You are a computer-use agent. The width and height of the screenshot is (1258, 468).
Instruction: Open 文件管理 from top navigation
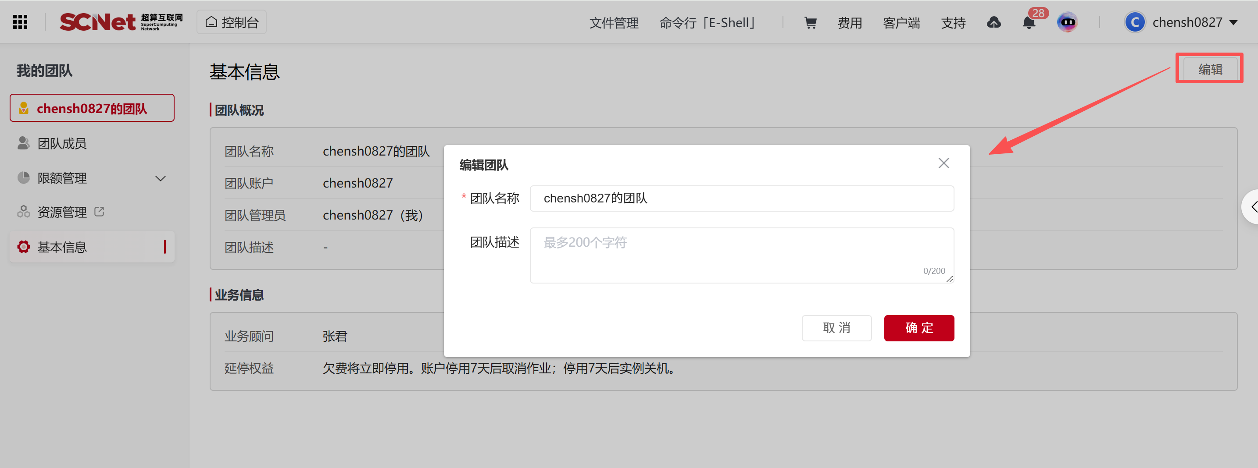[x=613, y=22]
